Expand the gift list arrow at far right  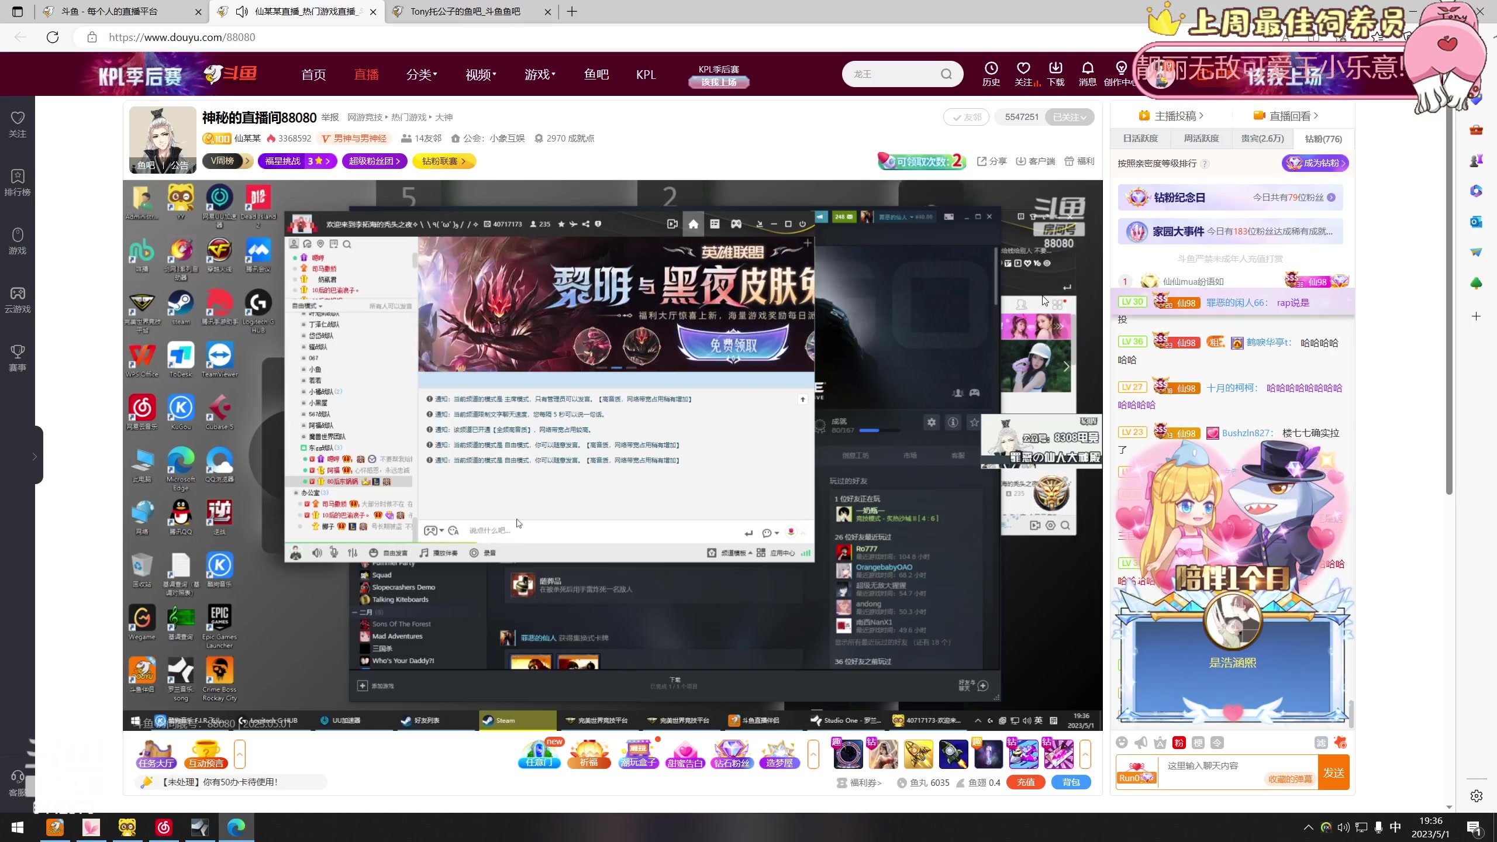[x=1085, y=754]
